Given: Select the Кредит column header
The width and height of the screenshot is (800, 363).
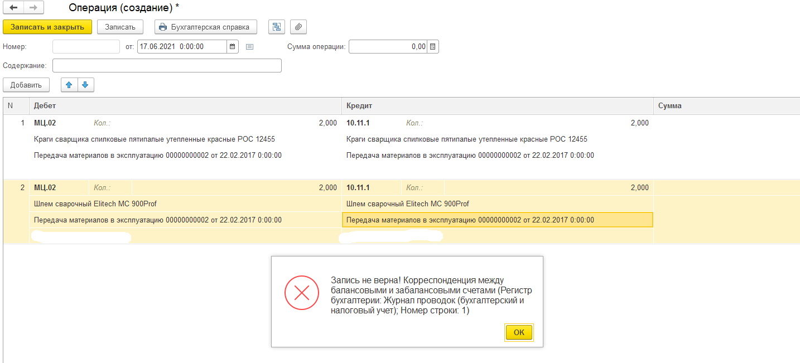Looking at the screenshot, I should pos(497,105).
